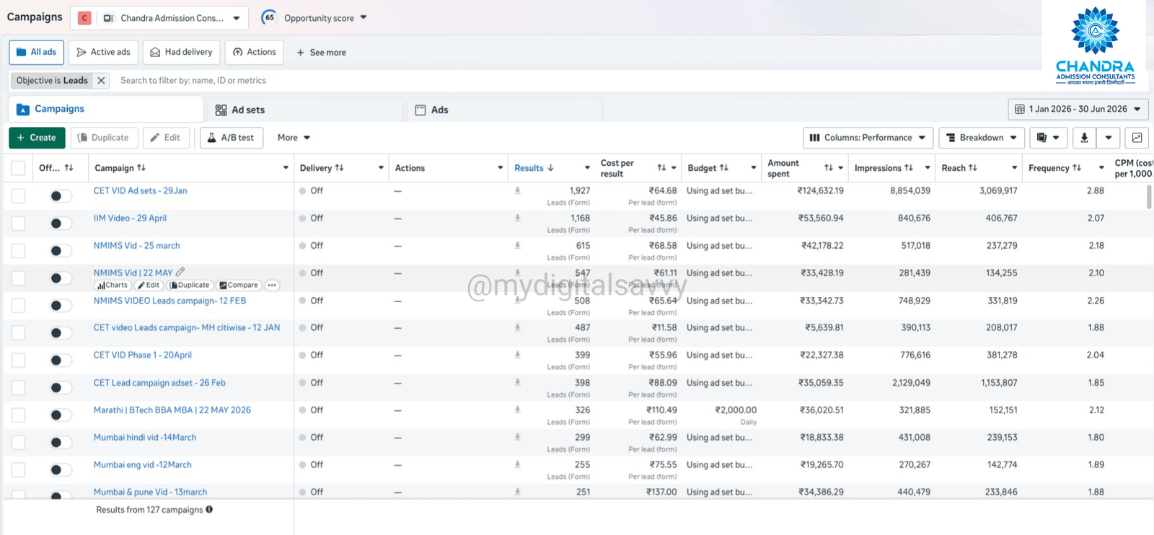The width and height of the screenshot is (1154, 535).
Task: Click the download icon in CET VID Ad sets row
Action: (517, 190)
